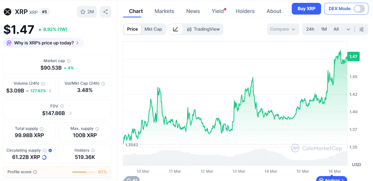This screenshot has width=373, height=181.
Task: Open the Compare dropdown
Action: click(x=283, y=29)
